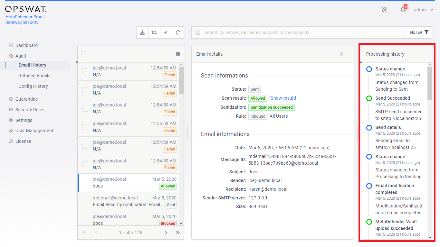Jump to the last page of emails
The width and height of the screenshot is (440, 247).
pyautogui.click(x=178, y=233)
